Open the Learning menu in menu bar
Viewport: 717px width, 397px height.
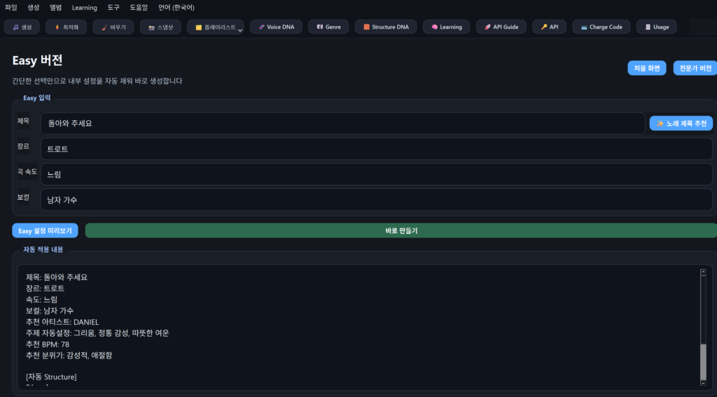click(85, 7)
